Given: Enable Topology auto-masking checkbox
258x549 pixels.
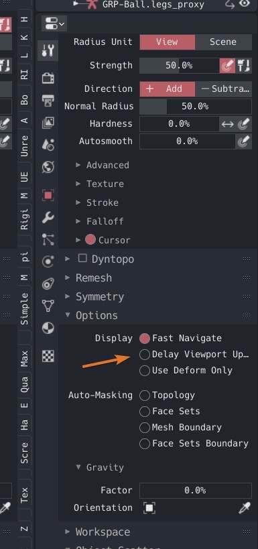Looking at the screenshot, I should pyautogui.click(x=145, y=395).
